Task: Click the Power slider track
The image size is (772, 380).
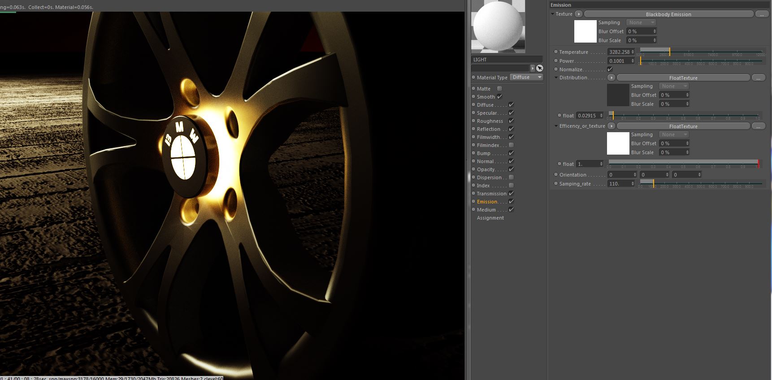Action: pos(701,61)
